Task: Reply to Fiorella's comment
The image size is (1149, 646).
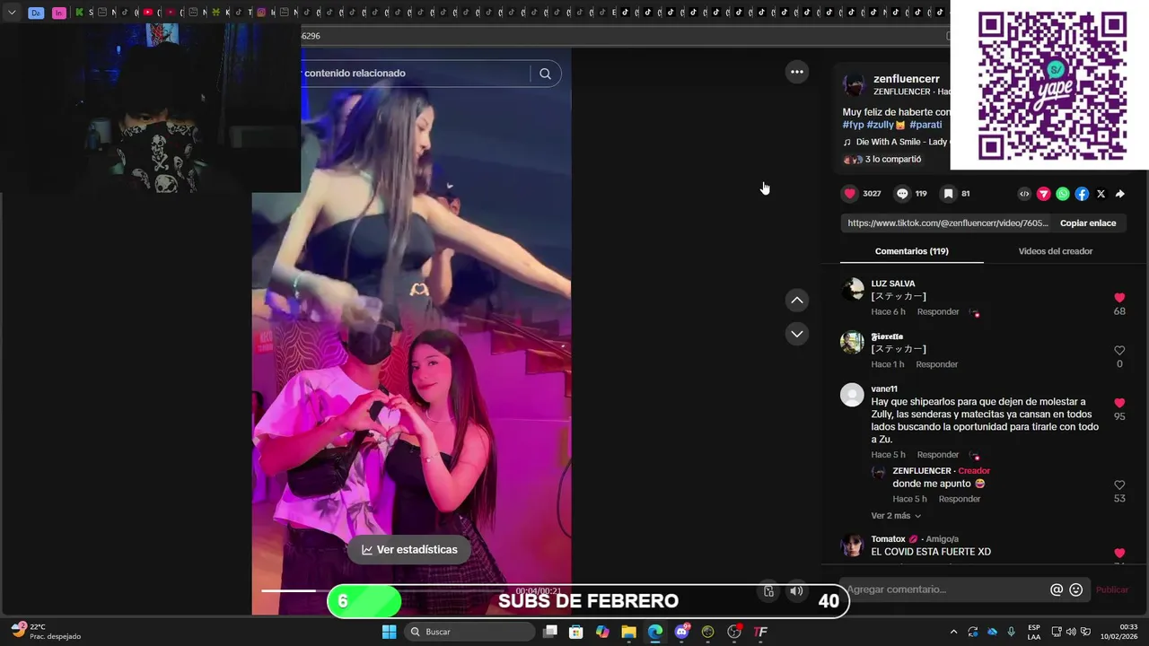Action: click(937, 364)
